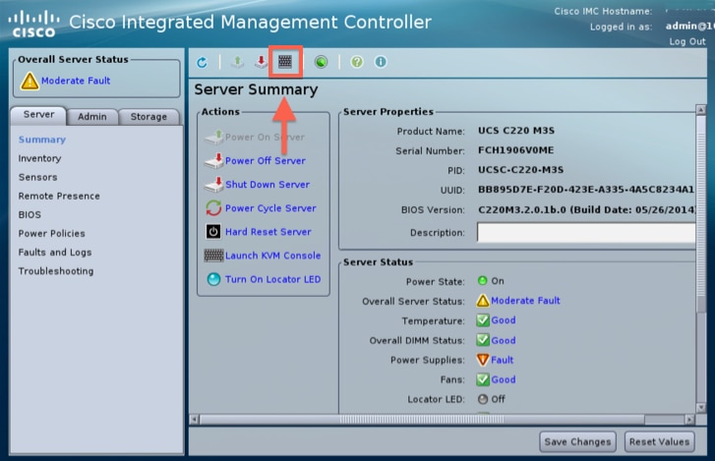
Task: Click the Temperature Good link
Action: pyautogui.click(x=504, y=320)
